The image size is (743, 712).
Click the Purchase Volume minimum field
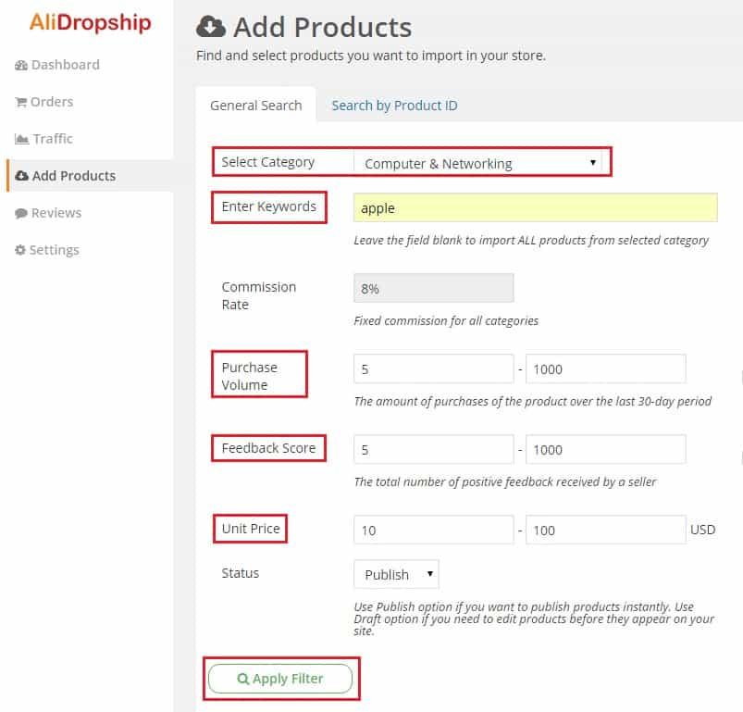coord(434,368)
